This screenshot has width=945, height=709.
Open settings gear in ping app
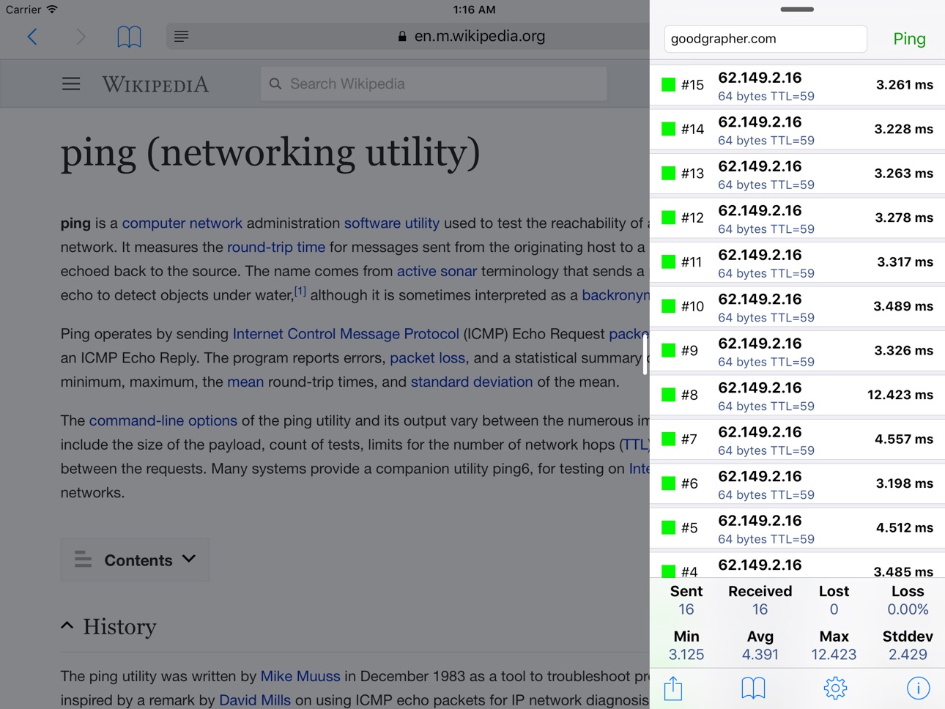(x=835, y=688)
